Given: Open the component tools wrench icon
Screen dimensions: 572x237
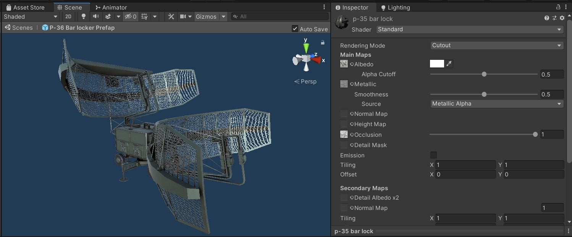Looking at the screenshot, I should (171, 16).
